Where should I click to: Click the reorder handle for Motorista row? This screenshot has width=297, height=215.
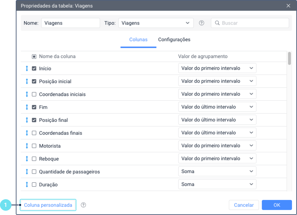point(27,146)
